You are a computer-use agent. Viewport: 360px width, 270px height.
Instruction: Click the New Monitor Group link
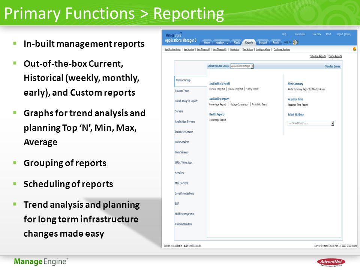click(x=172, y=49)
